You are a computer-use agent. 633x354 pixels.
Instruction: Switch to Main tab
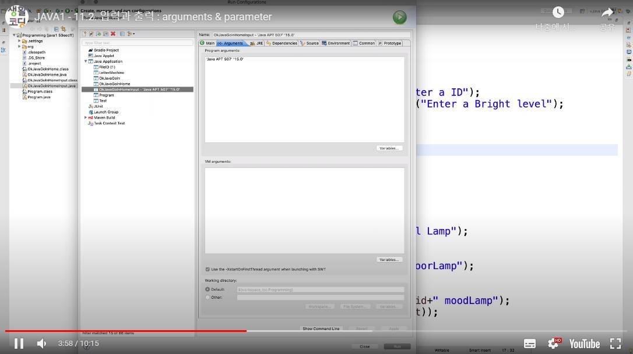pos(208,43)
